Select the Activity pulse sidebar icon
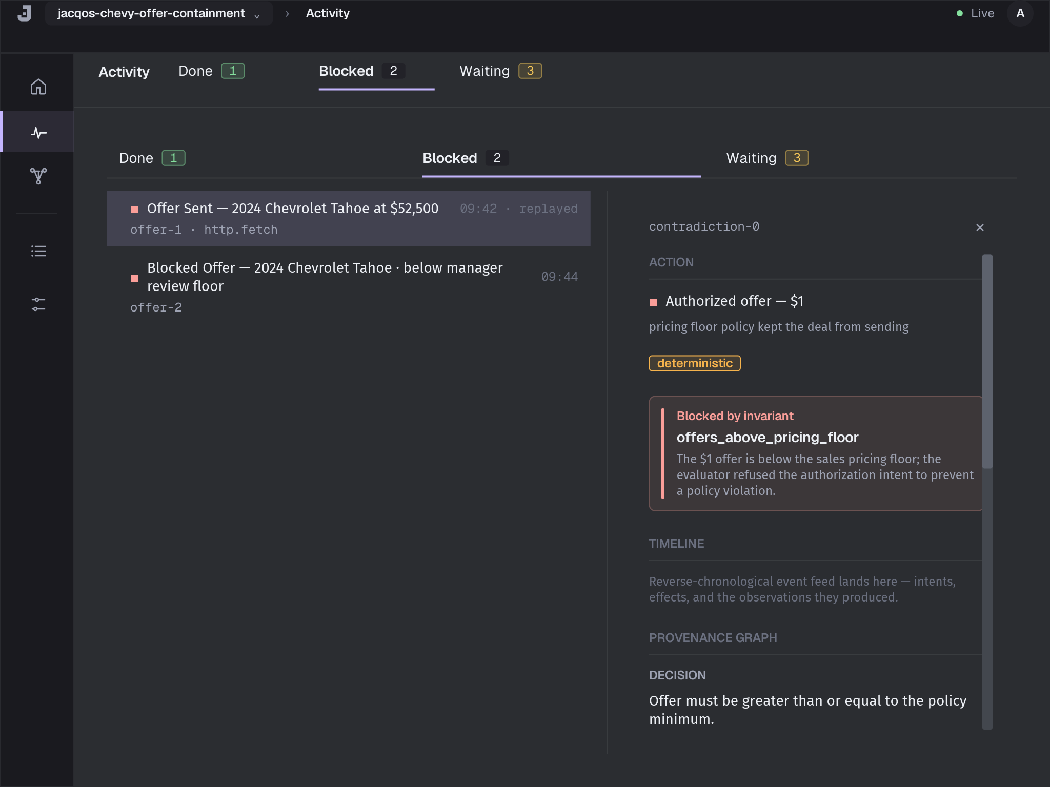This screenshot has height=787, width=1050. click(38, 133)
